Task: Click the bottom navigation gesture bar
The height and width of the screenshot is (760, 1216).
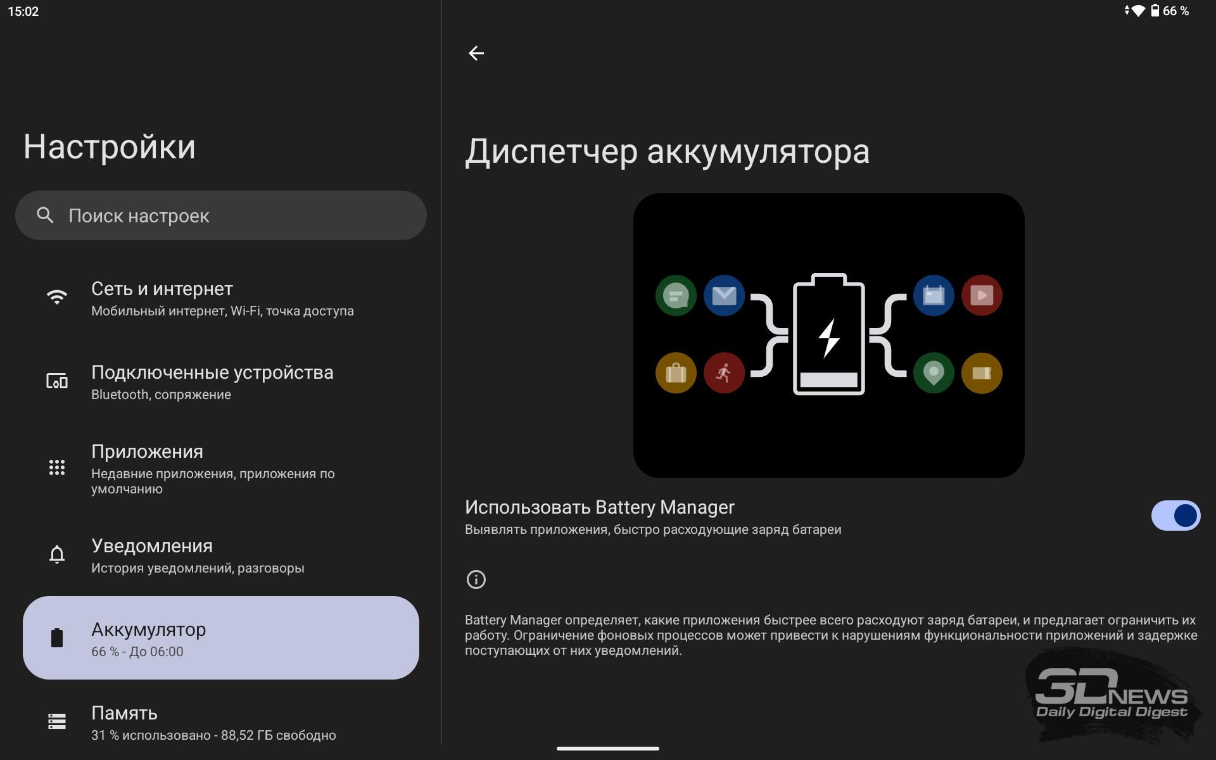Action: [x=608, y=749]
